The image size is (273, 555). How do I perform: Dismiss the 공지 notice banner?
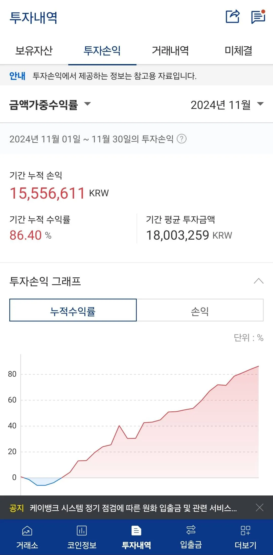coord(260,508)
